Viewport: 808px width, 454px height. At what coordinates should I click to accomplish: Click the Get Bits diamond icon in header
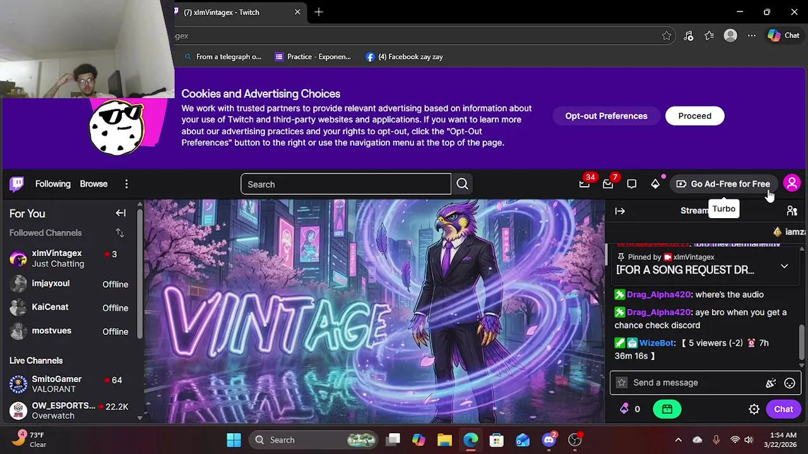(x=655, y=184)
